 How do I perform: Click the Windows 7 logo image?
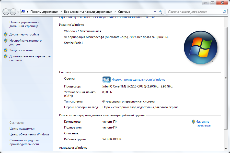[x=201, y=47]
